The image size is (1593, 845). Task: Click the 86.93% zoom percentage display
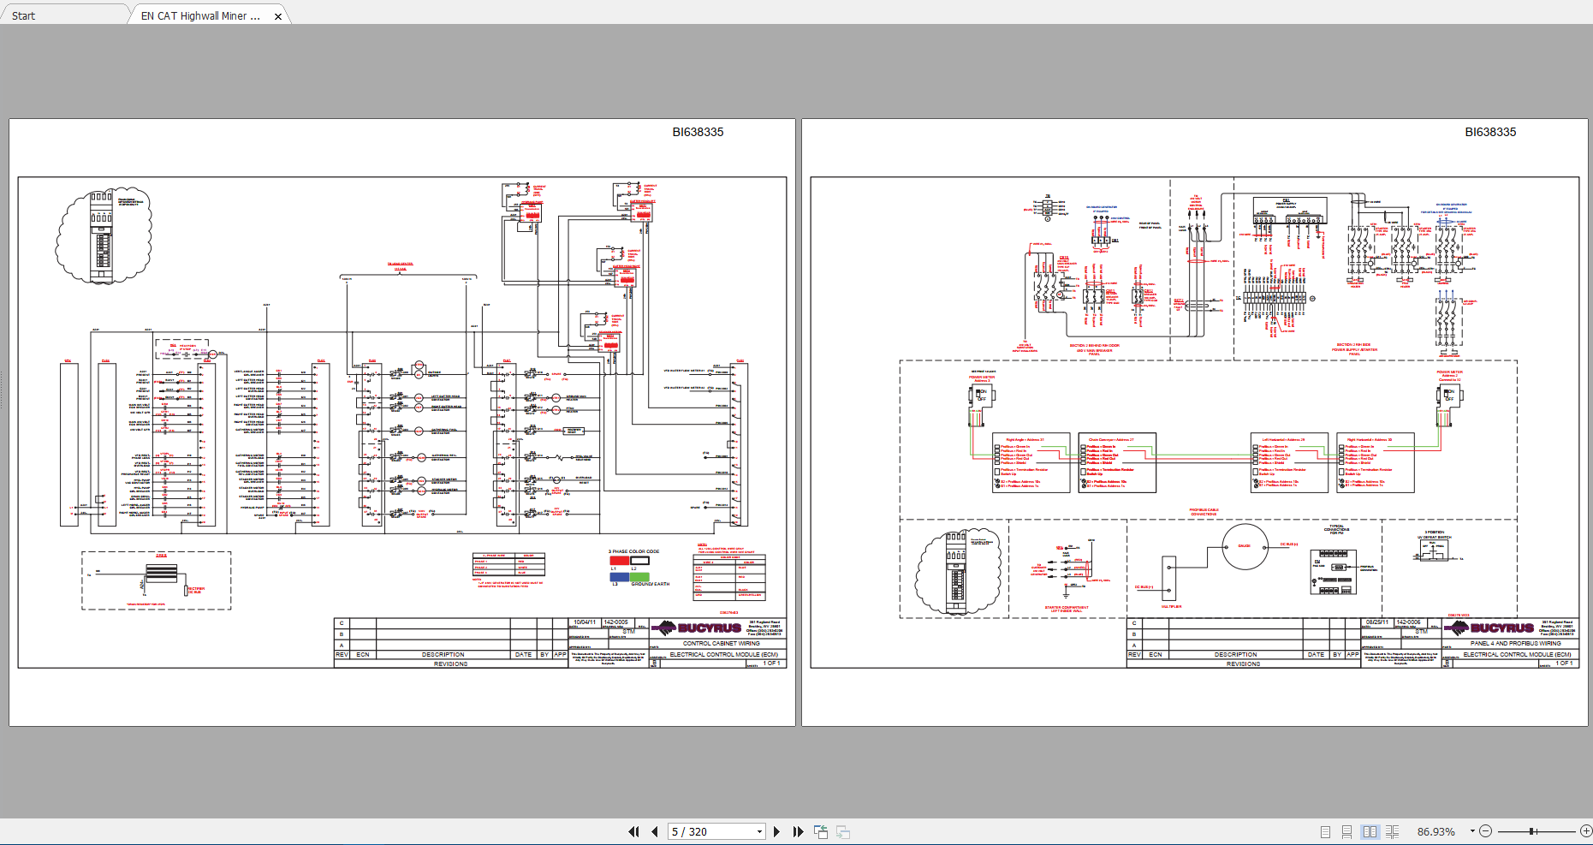(x=1436, y=831)
